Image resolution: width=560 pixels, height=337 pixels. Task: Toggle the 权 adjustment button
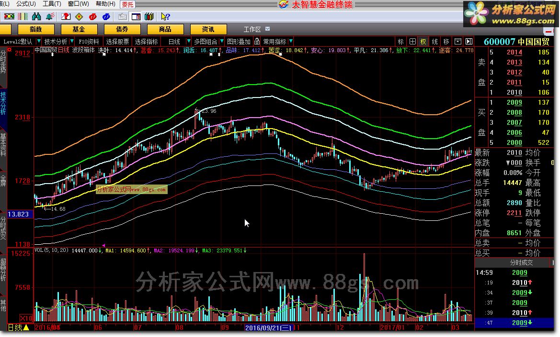(423, 42)
